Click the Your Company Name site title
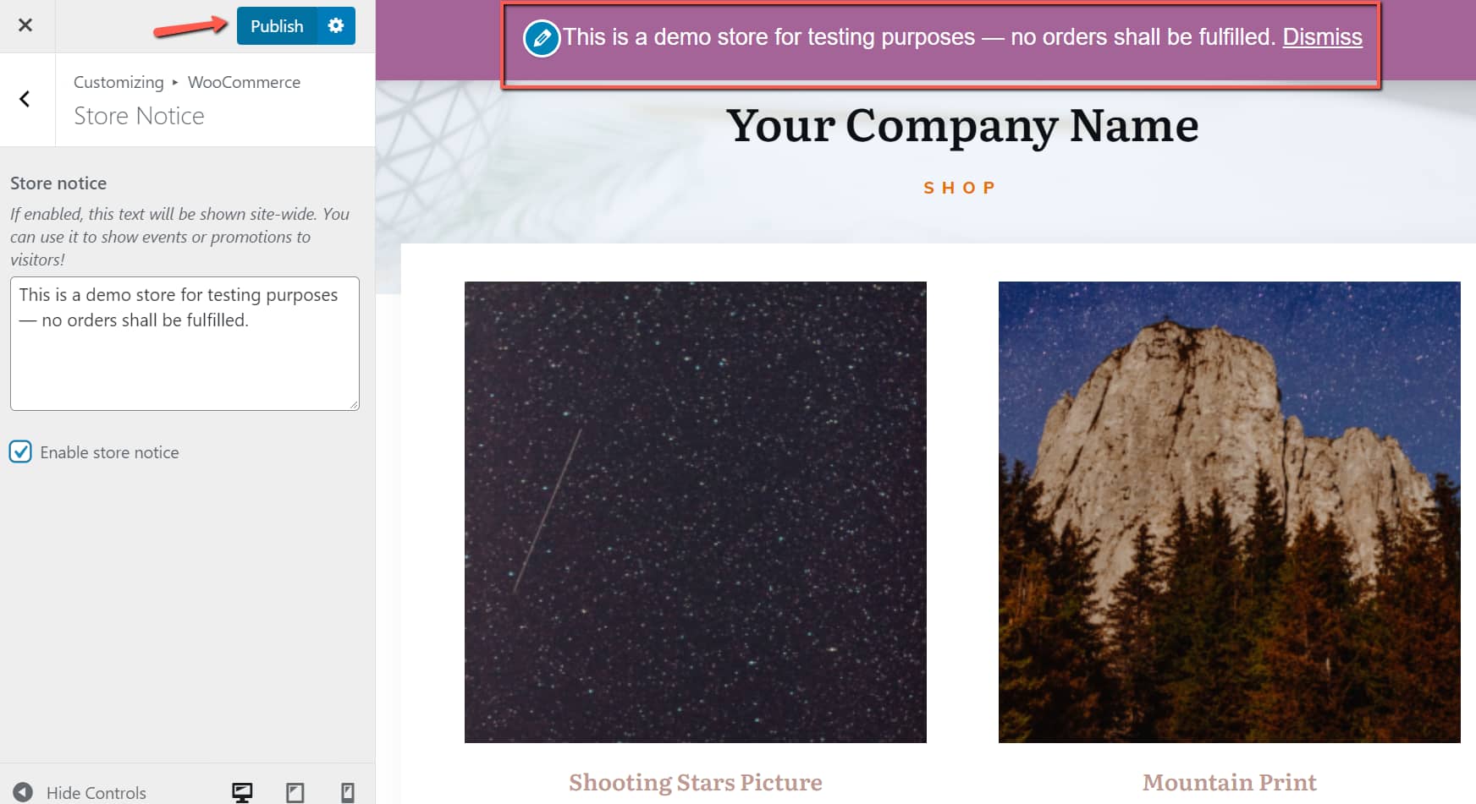The image size is (1476, 804). 962,126
